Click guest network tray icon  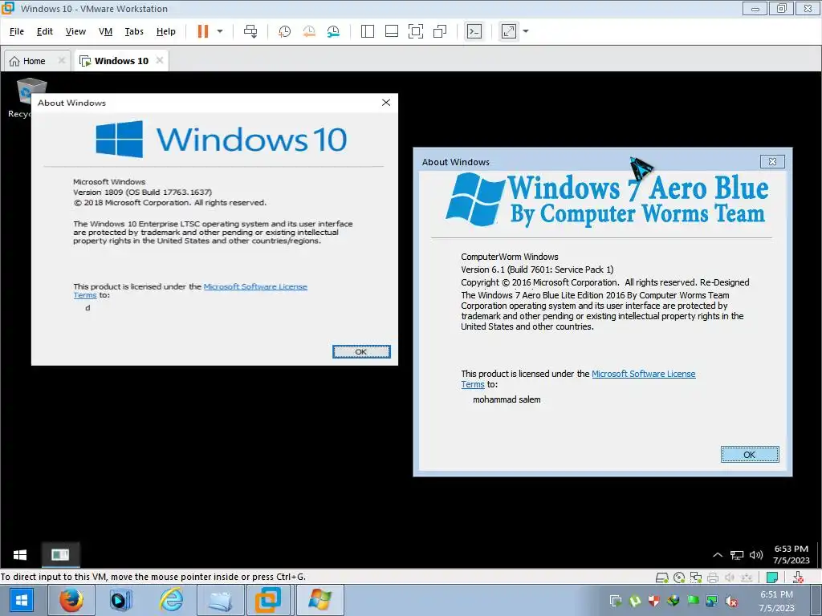click(x=737, y=555)
